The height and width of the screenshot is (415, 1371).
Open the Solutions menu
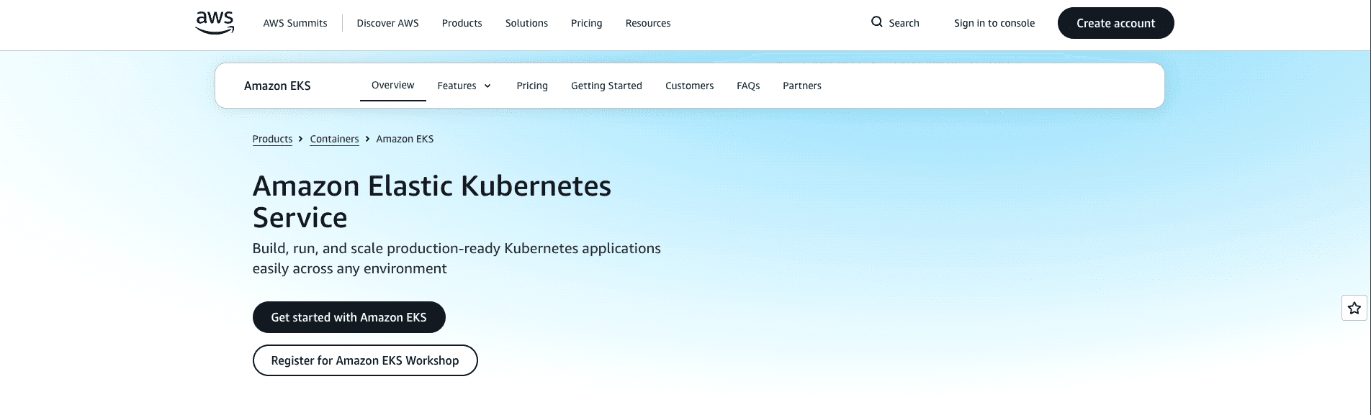[526, 23]
